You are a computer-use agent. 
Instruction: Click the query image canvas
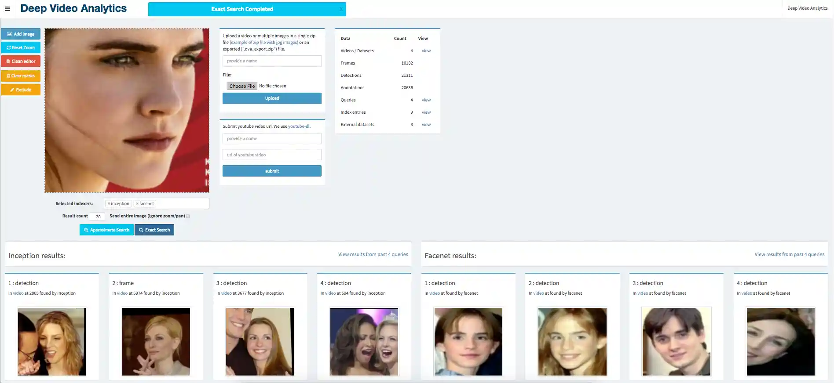coord(127,110)
